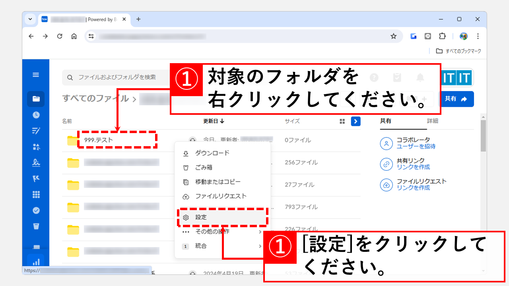Sort by 名前 column header

tap(67, 121)
